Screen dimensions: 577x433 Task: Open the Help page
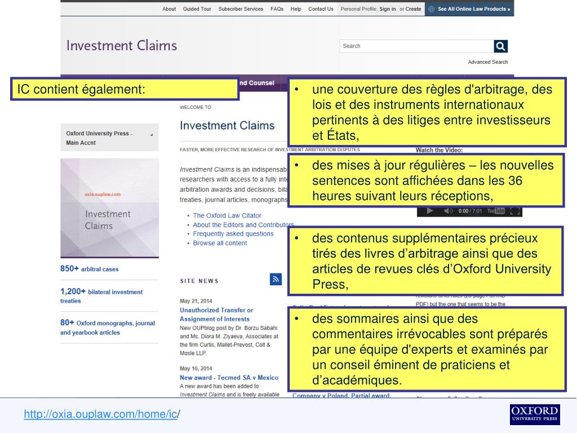click(x=295, y=9)
